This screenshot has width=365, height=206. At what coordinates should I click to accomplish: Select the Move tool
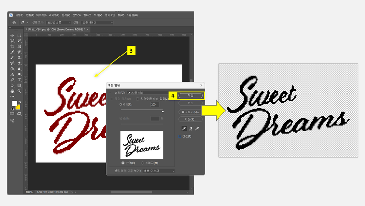pos(12,35)
